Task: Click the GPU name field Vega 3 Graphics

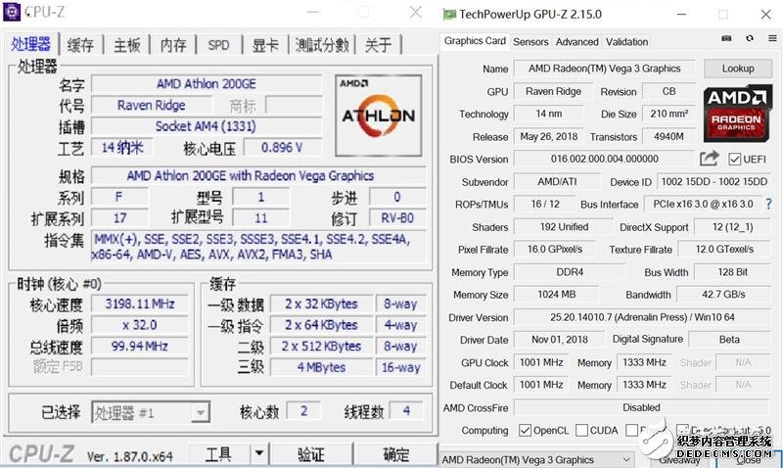Action: pos(604,69)
